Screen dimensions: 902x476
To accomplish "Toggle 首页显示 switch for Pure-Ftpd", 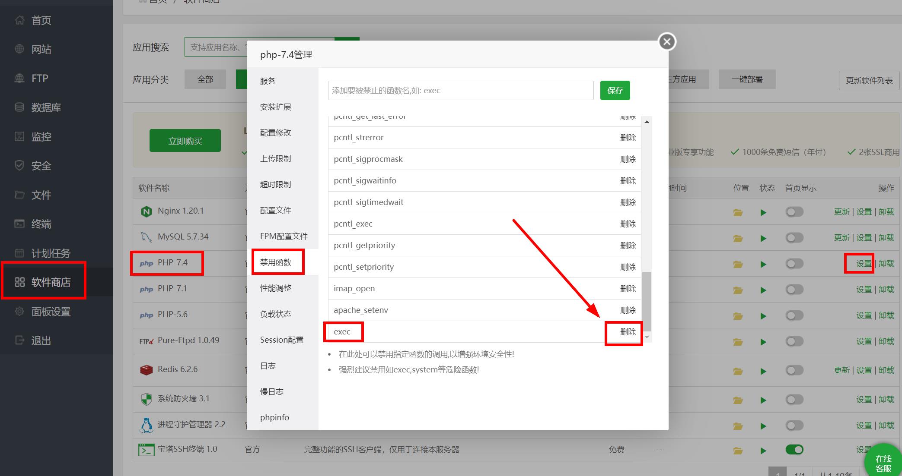I will (x=794, y=341).
